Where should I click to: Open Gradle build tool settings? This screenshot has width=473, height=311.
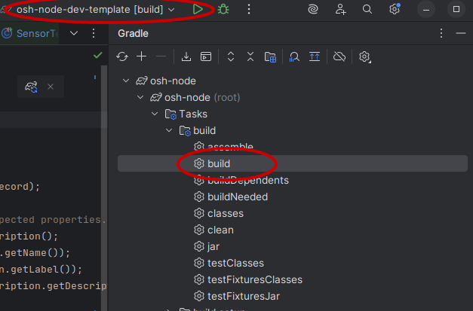coord(364,56)
